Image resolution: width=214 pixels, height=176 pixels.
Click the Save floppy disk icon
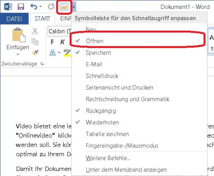pyautogui.click(x=21, y=6)
